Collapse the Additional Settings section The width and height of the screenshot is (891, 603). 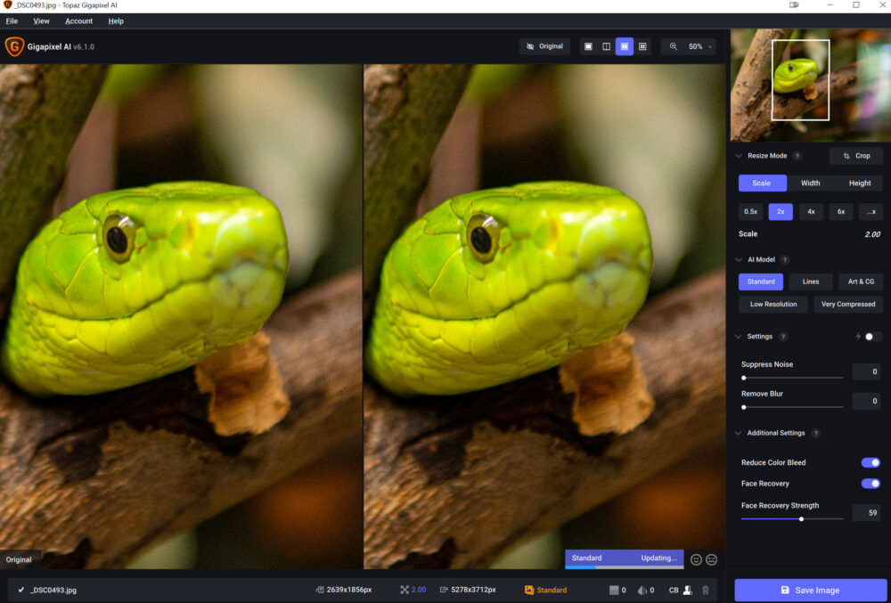point(738,433)
